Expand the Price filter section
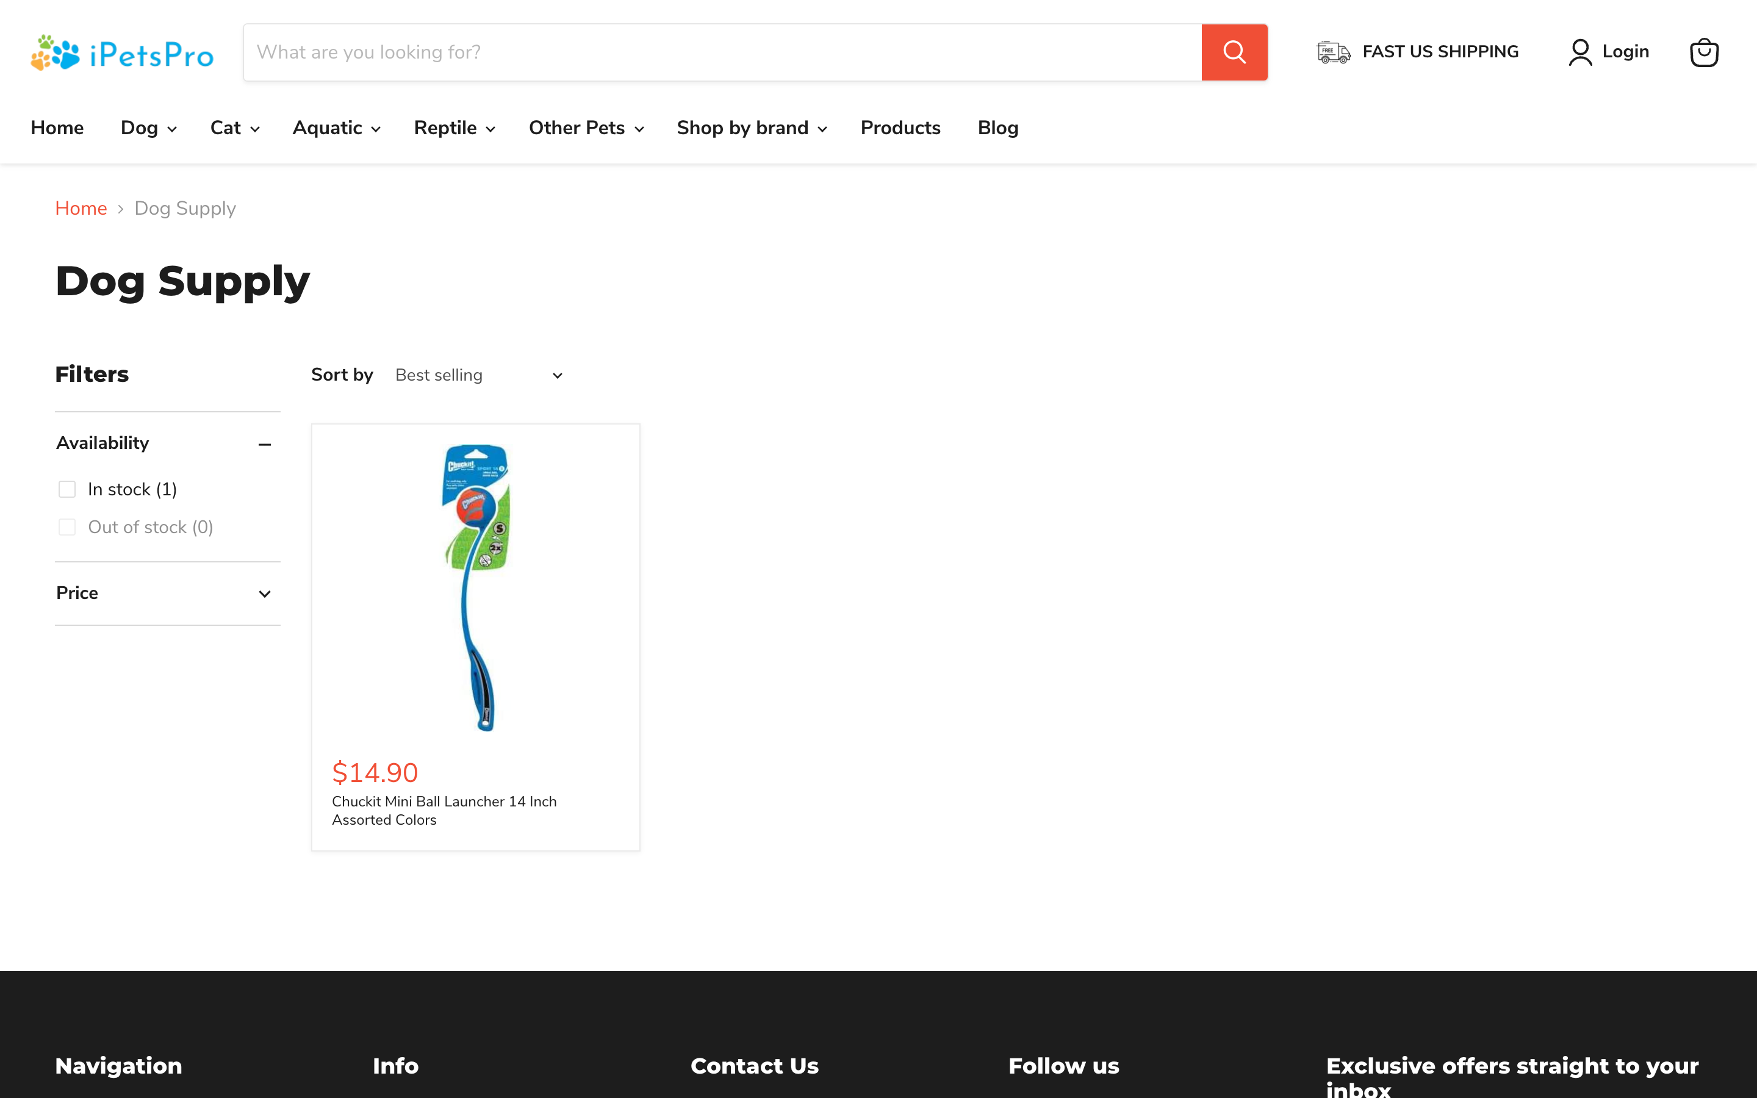The width and height of the screenshot is (1757, 1098). [x=264, y=594]
